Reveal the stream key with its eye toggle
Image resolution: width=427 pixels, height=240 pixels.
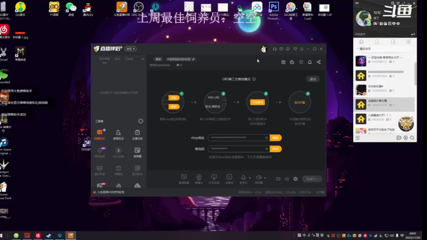[x=266, y=149]
